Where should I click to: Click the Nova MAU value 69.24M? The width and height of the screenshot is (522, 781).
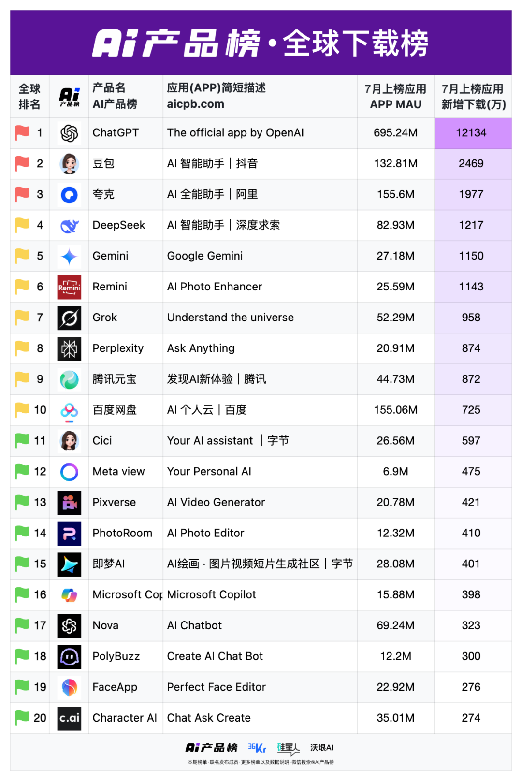pyautogui.click(x=395, y=626)
